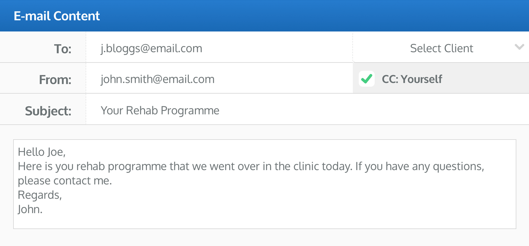
Task: Click the "John." signature line
Action: (x=30, y=209)
